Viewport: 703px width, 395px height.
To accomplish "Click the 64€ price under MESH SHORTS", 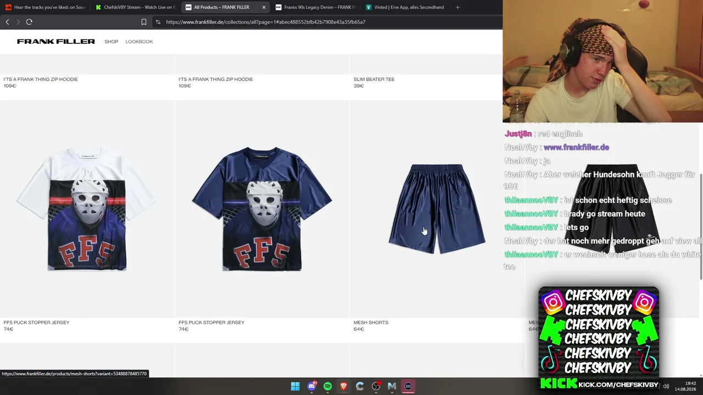I will [x=359, y=329].
